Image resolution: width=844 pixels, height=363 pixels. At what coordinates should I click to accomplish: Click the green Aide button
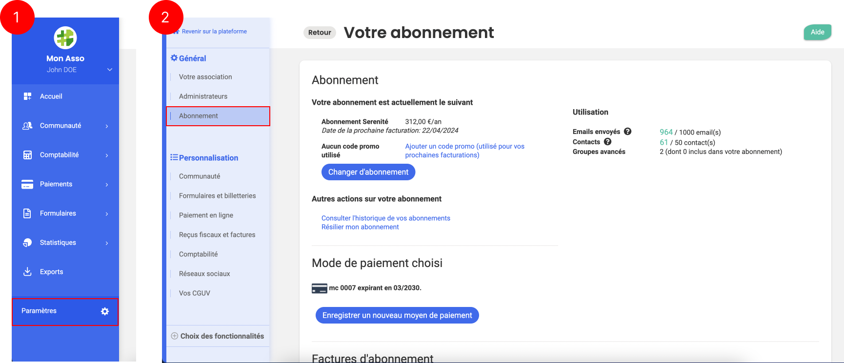[x=817, y=32]
